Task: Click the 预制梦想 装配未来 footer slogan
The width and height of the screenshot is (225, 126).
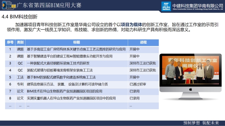Action: pyautogui.click(x=201, y=123)
